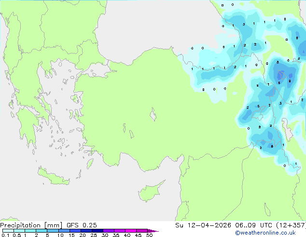This screenshot has height=237, width=306.
Task: Open the weatheronline.co.uk copyright link
Action: tap(265, 233)
